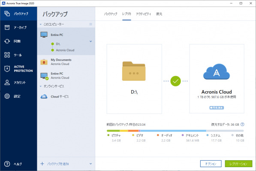Viewport: 256px width, 171px height.
Task: Switch to the Recovery tab
Action: (159, 14)
